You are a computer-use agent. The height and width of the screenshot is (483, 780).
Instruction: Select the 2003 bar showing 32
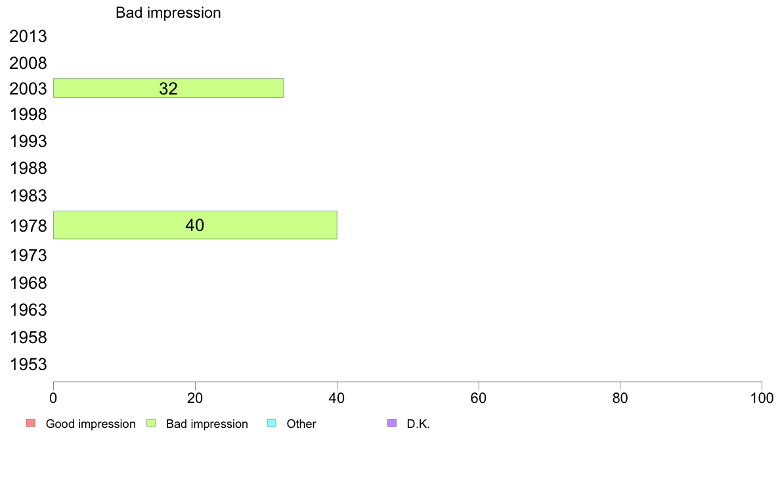169,88
